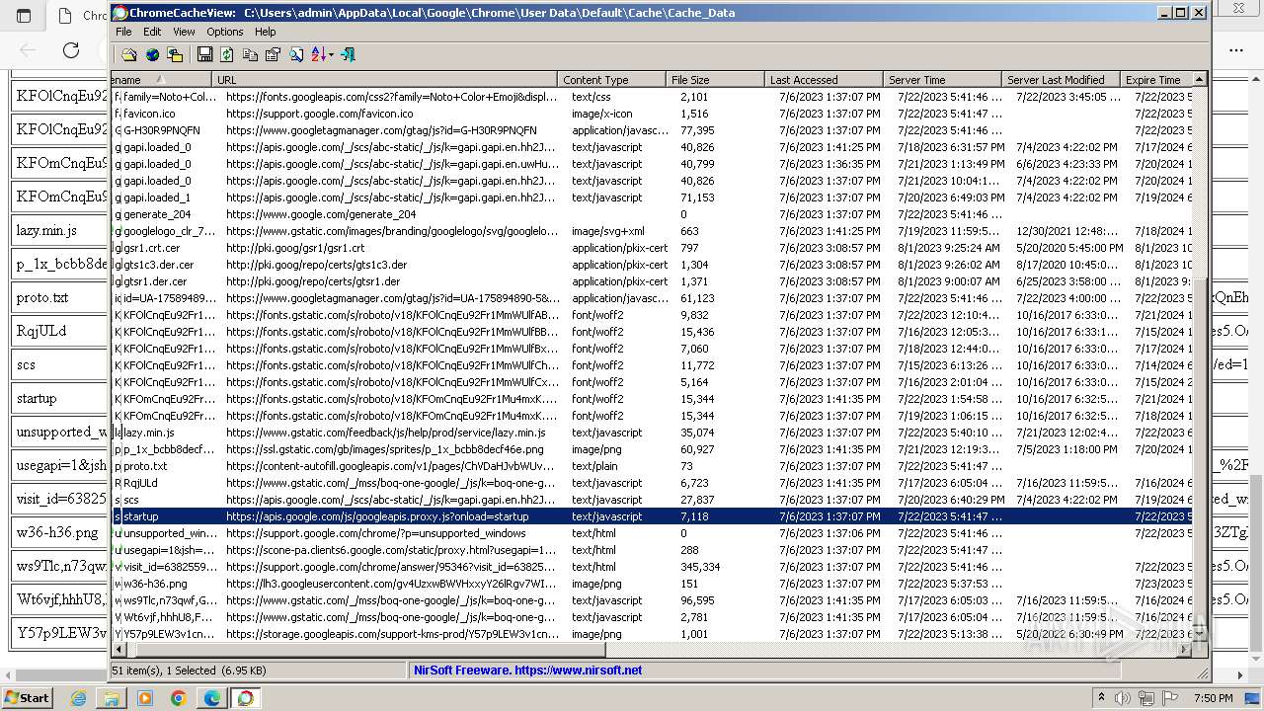
Task: Click the horizontal scrollbar's left arrow
Action: pos(120,650)
